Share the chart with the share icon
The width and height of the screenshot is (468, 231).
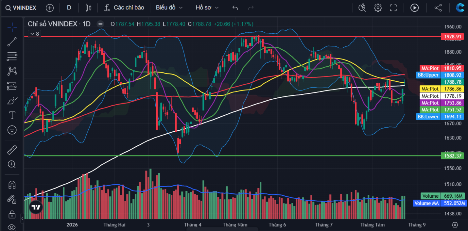click(438, 8)
